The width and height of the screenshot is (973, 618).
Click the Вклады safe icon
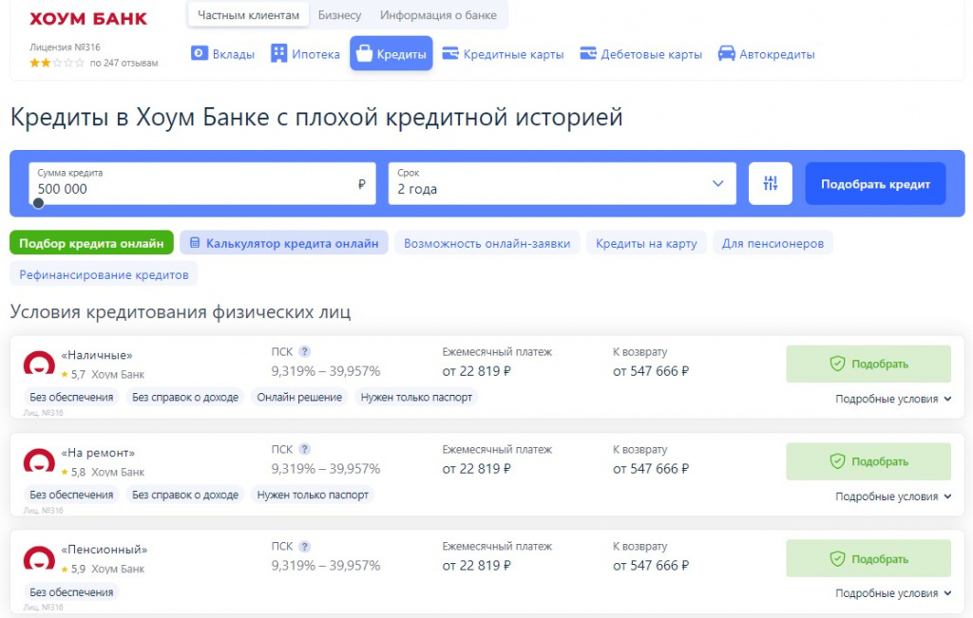[200, 54]
